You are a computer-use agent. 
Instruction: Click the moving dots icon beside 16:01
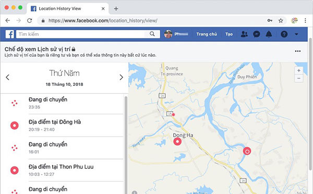tap(15, 148)
